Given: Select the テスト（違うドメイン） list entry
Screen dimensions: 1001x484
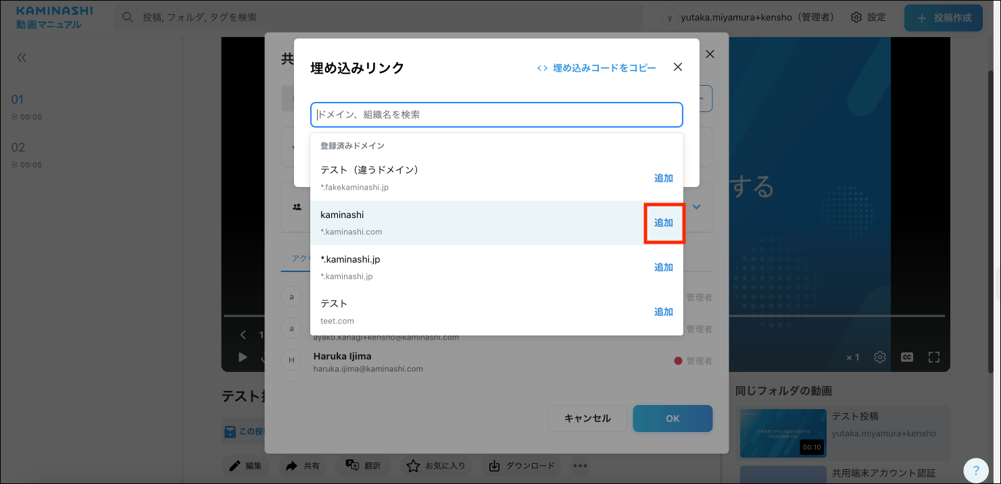Looking at the screenshot, I should (497, 178).
